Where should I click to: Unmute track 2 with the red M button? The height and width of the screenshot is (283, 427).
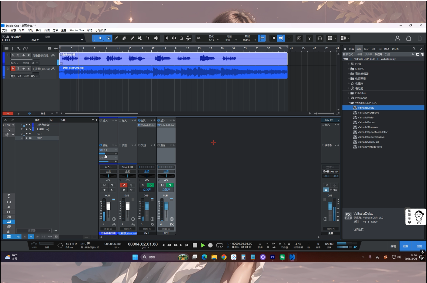13,69
